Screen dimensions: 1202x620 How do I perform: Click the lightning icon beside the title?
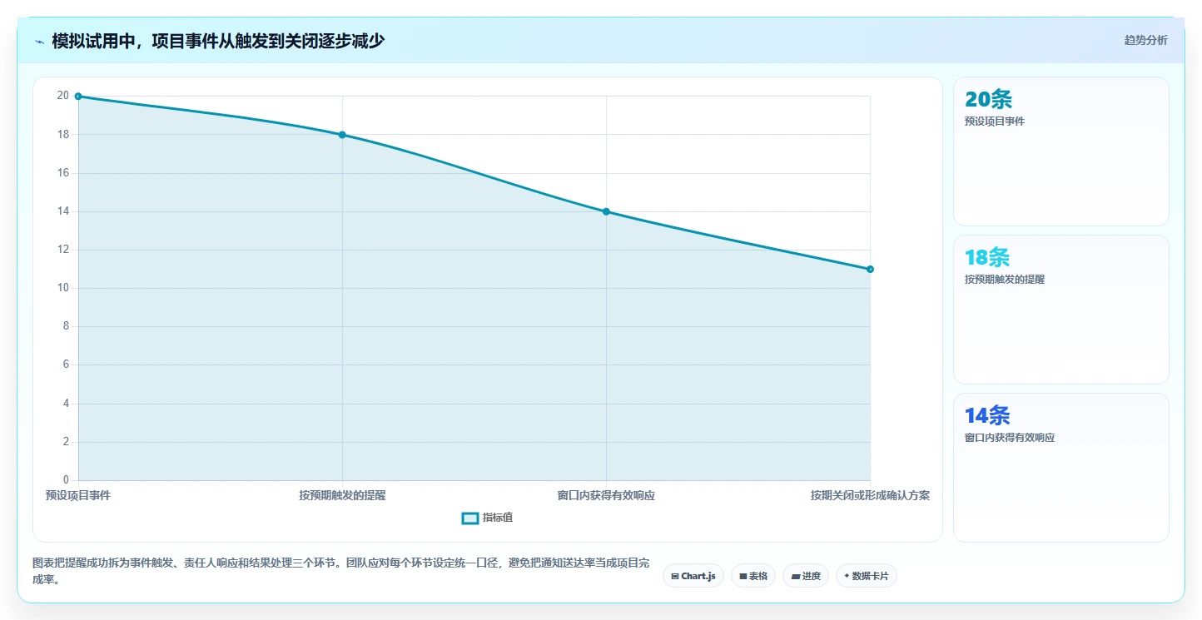pos(39,42)
